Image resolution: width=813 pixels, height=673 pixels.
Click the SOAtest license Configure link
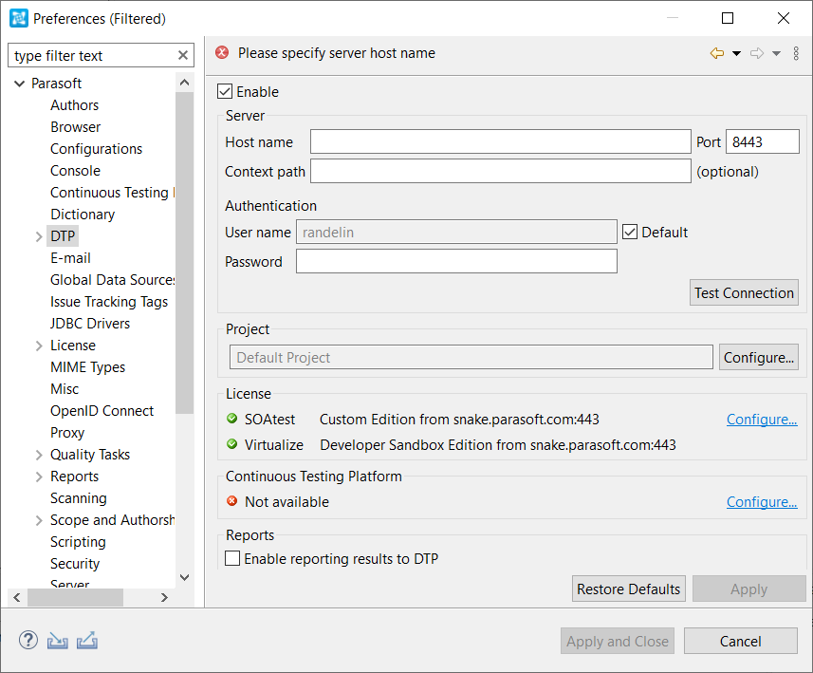pyautogui.click(x=762, y=419)
